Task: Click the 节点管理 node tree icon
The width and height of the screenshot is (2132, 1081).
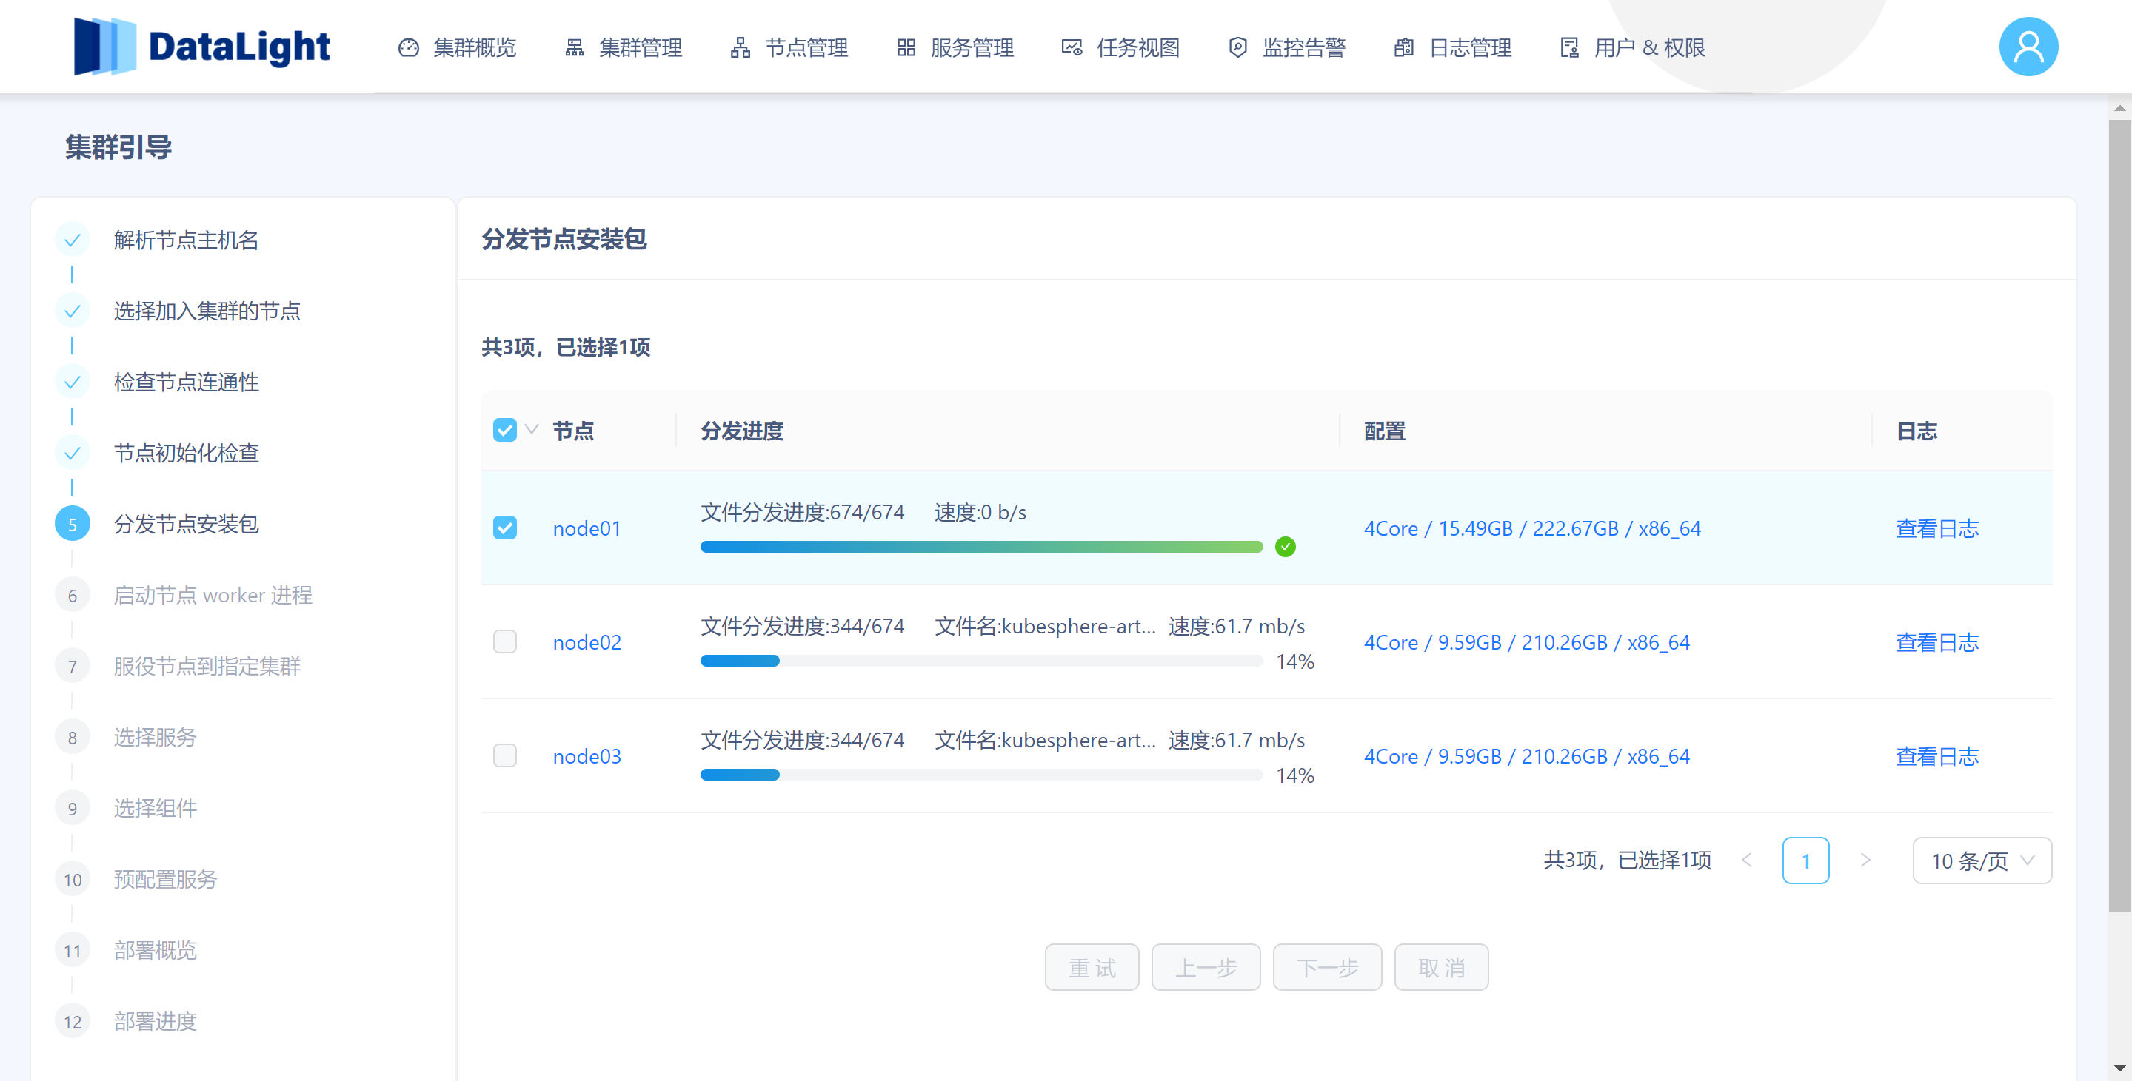Action: (x=741, y=48)
